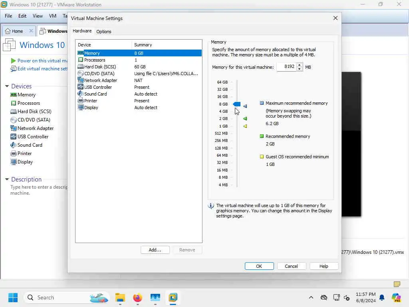Select the Memory device row icon in settings list
Viewport: 409px width, 307px height.
pos(81,53)
